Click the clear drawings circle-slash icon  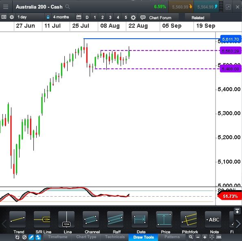(24, 237)
